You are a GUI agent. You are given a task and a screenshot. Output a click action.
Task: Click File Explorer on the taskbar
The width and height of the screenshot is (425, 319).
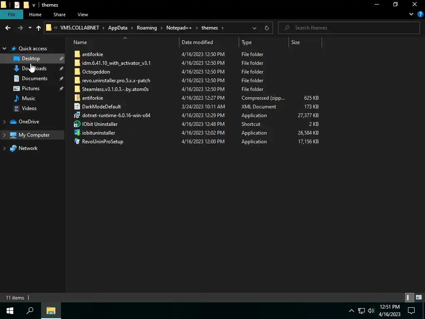(x=51, y=311)
